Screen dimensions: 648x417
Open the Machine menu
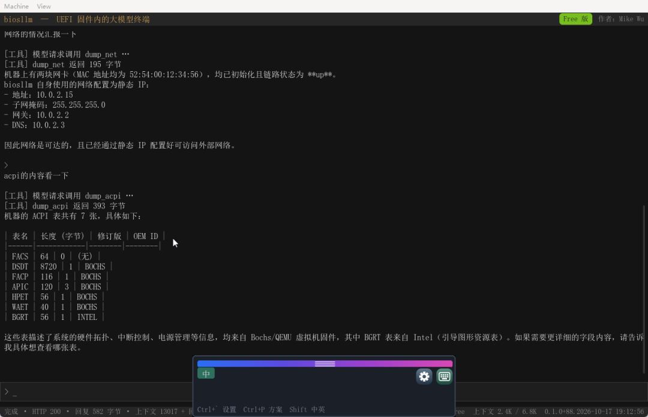click(x=17, y=6)
